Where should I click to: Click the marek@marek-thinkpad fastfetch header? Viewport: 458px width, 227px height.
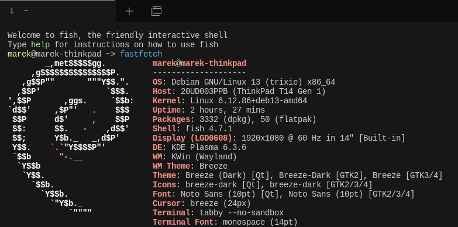[199, 64]
